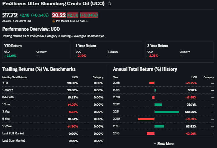Click the pre-market price 30.22

(59, 15)
